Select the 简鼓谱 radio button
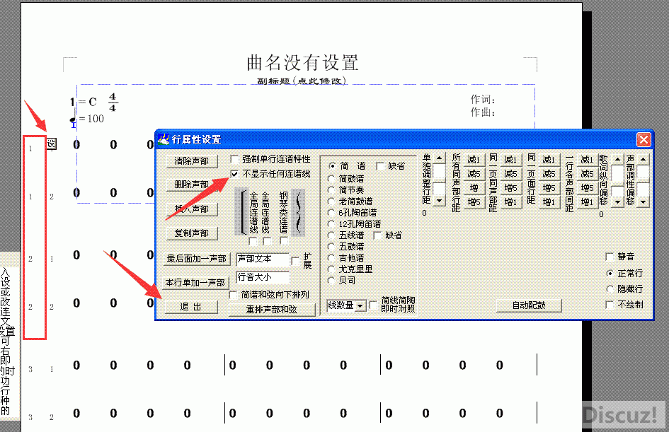This screenshot has width=669, height=432. coord(331,178)
